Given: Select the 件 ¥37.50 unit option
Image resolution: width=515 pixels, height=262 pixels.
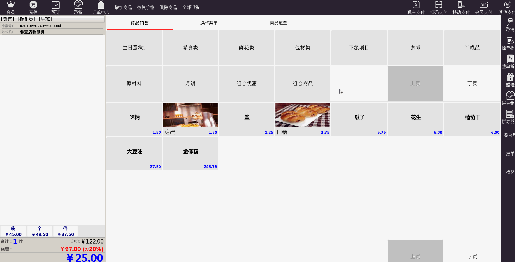Looking at the screenshot, I should click(66, 231).
